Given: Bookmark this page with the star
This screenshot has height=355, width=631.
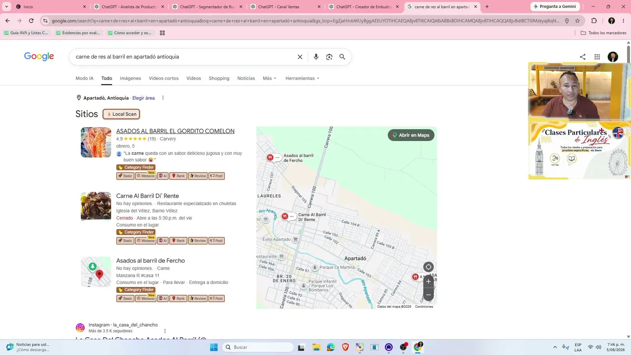Looking at the screenshot, I should [577, 21].
